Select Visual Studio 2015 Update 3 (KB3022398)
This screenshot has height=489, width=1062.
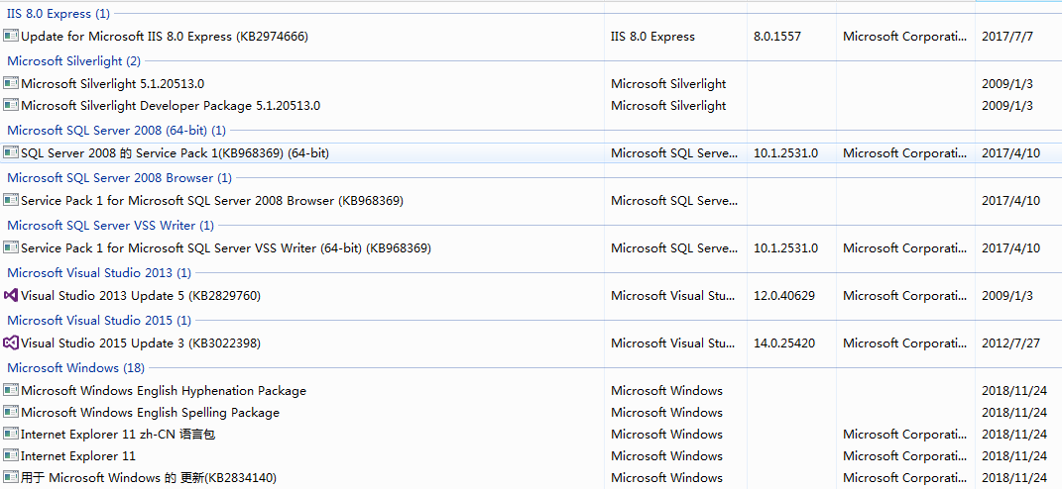click(x=141, y=342)
